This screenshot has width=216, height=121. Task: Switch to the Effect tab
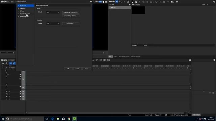click(115, 56)
